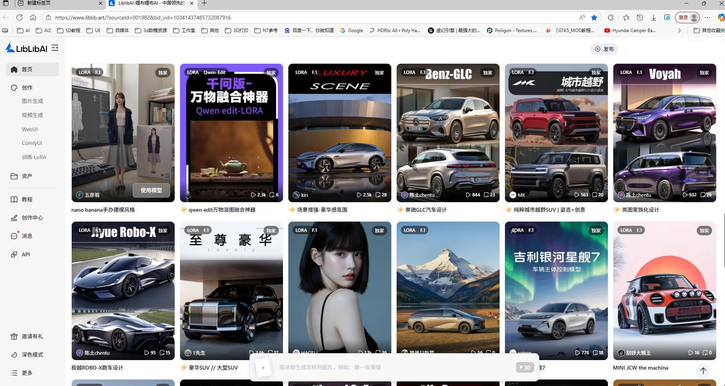
Task: Open browser history icon
Action: pos(640,18)
